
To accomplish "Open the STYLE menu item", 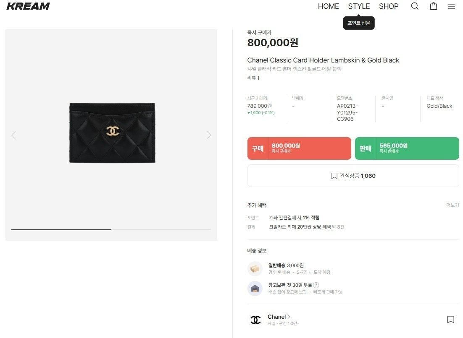I will 359,6.
